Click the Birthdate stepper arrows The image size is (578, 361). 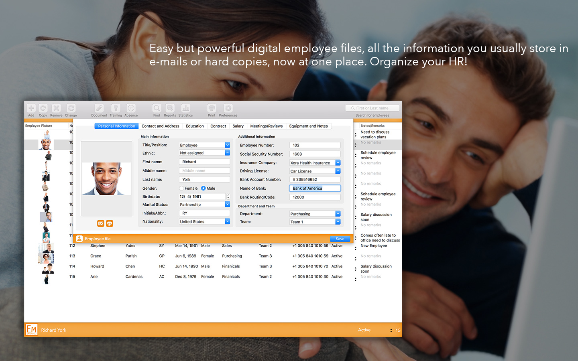[228, 197]
